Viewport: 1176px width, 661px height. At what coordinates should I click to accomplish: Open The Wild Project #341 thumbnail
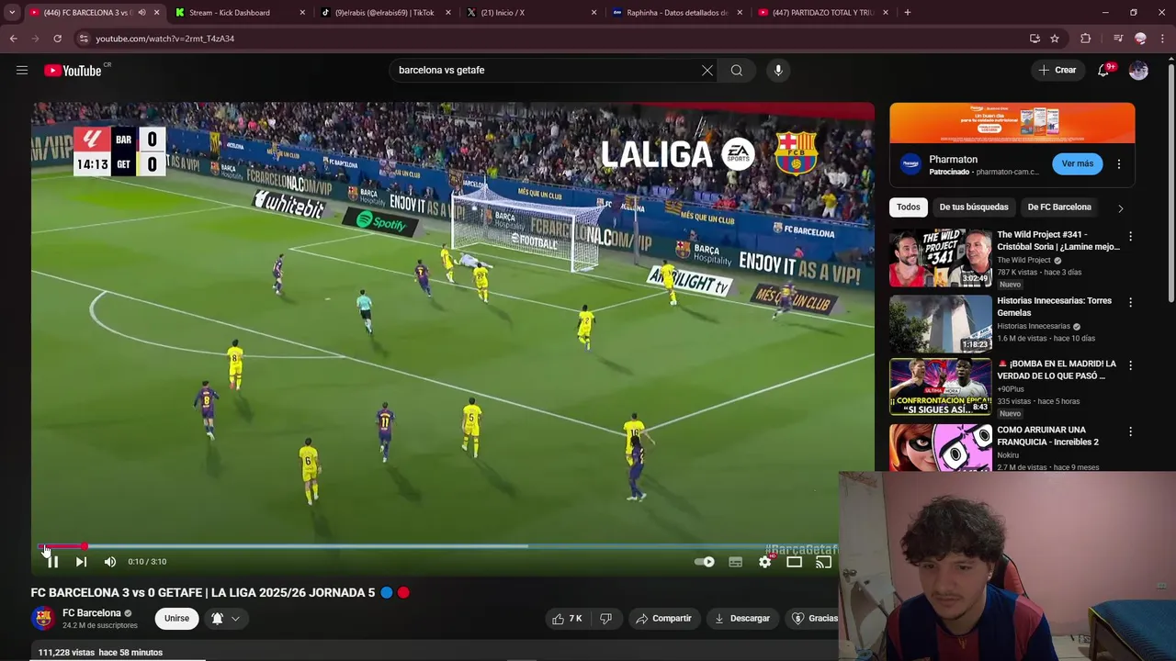point(941,258)
